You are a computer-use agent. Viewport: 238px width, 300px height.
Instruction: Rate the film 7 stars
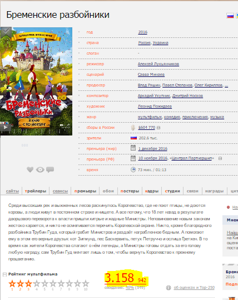61,283
